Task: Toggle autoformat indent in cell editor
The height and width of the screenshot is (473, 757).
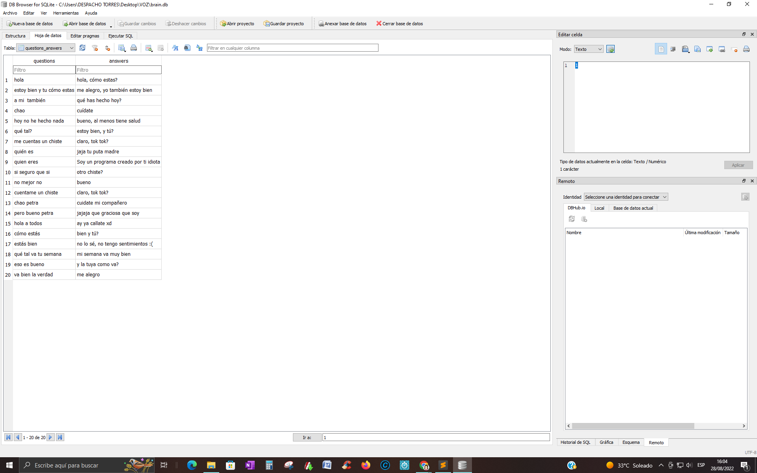Action: coord(673,49)
